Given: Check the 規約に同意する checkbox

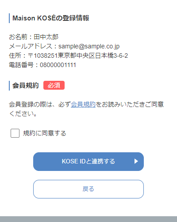Looking at the screenshot, I should click(15, 133).
